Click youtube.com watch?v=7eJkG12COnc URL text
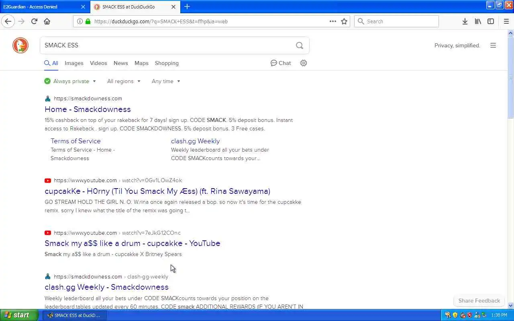514x321 pixels. [x=117, y=233]
